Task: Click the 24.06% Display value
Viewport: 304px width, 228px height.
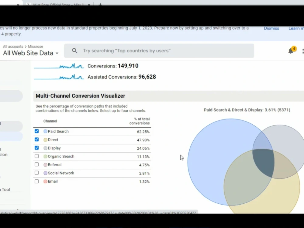Action: tap(143, 148)
